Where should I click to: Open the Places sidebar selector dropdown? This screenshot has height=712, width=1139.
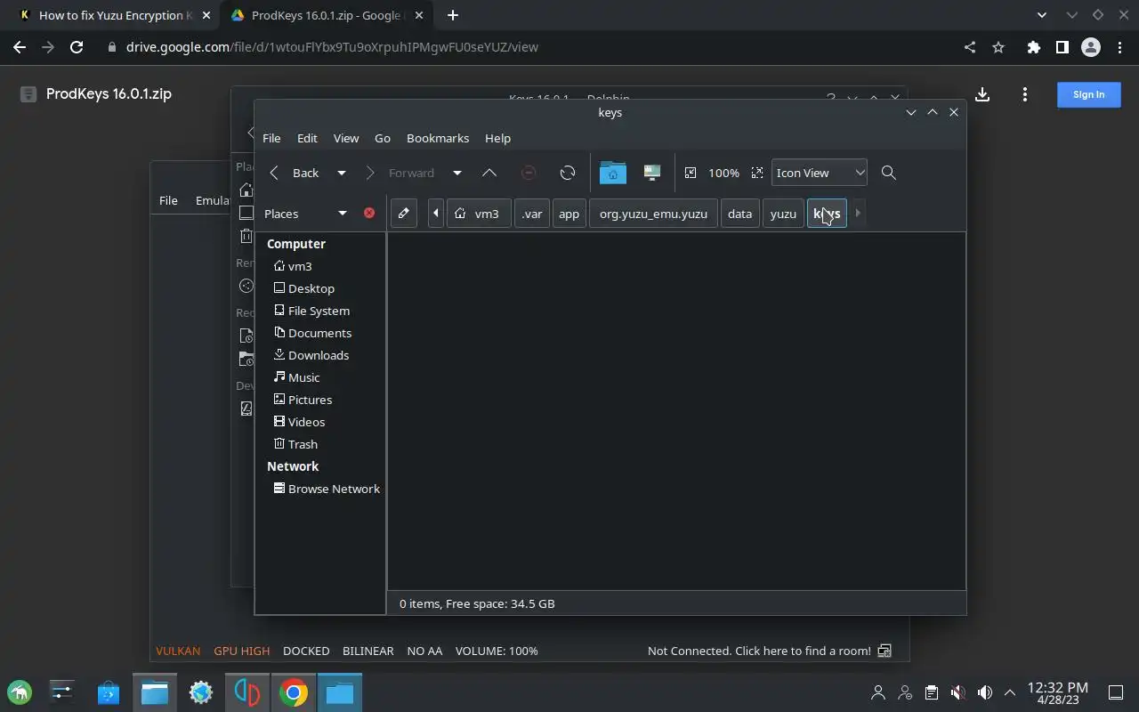click(305, 214)
